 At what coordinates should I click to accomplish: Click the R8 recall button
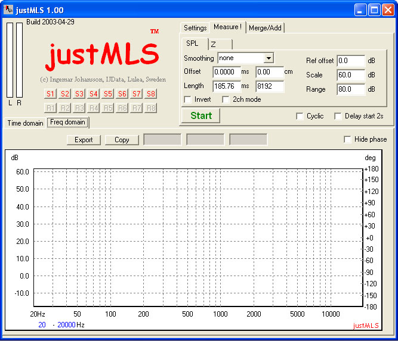151,108
